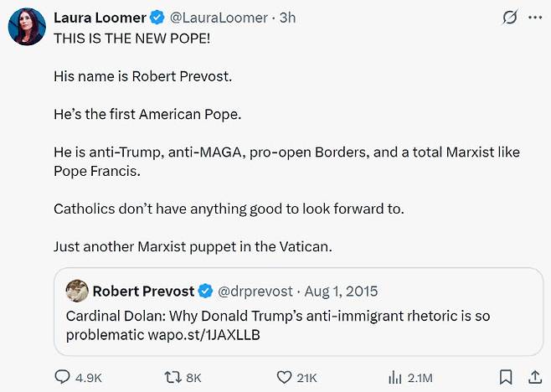Open Laura Loomer's profile picture
The image size is (551, 392).
pyautogui.click(x=27, y=28)
